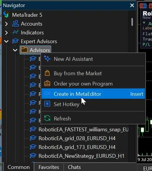Select the Expert Advisors label

(39, 41)
